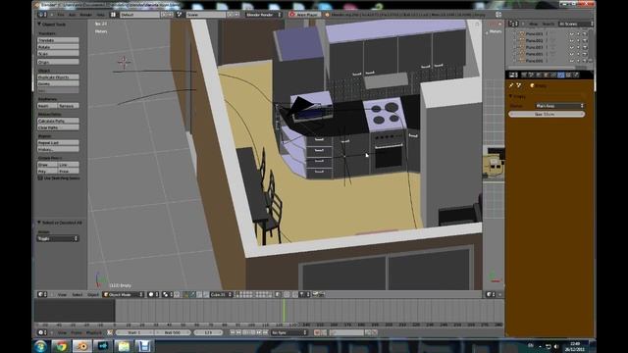This screenshot has width=628, height=353.
Task: Click Calculate Paths button
Action: (x=58, y=121)
